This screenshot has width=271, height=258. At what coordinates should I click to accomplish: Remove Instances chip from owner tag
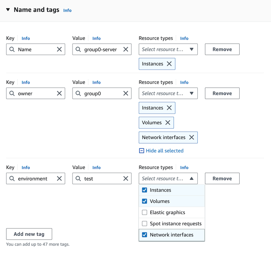point(169,108)
